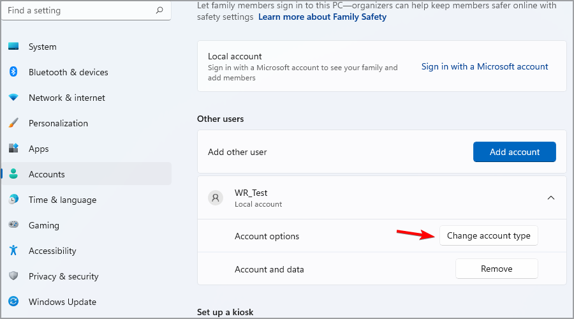Click the Accessibility person icon
The image size is (574, 319).
13,251
